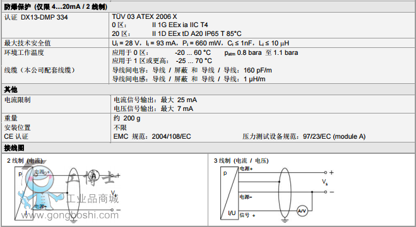The image size is (416, 227).
Task: Select 'patm 0.8 bara 至 1.1 bara' text
Action: [261, 53]
